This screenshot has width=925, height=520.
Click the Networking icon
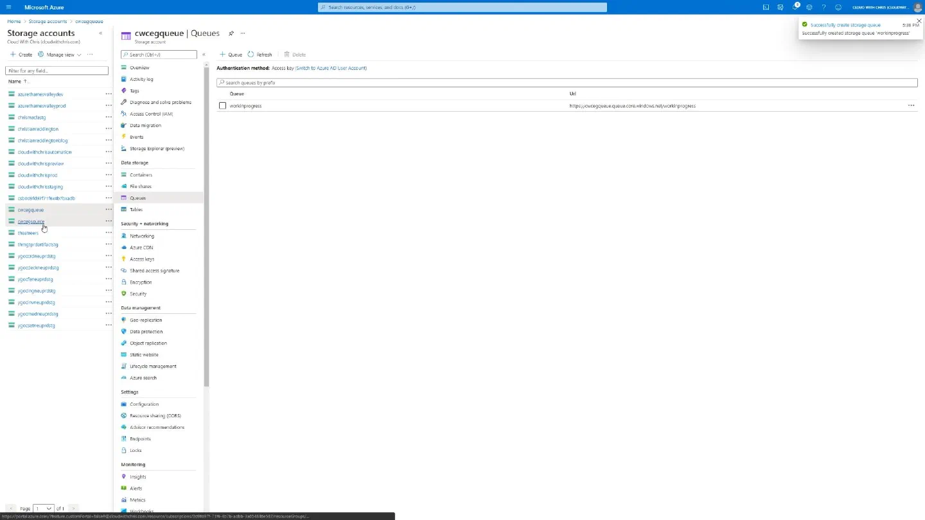[x=124, y=236]
